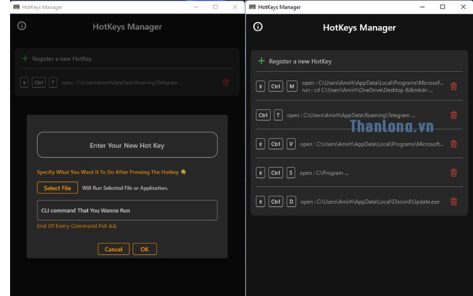Confirm new hotkey with OK
Viewport: 473px width, 296px height.
[144, 249]
